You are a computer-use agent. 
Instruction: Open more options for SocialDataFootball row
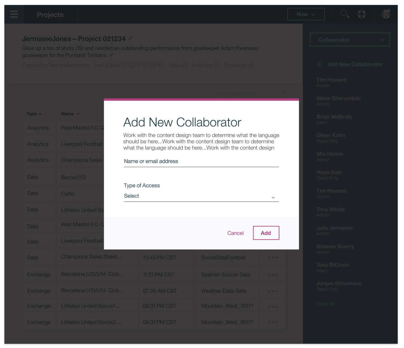(x=273, y=257)
